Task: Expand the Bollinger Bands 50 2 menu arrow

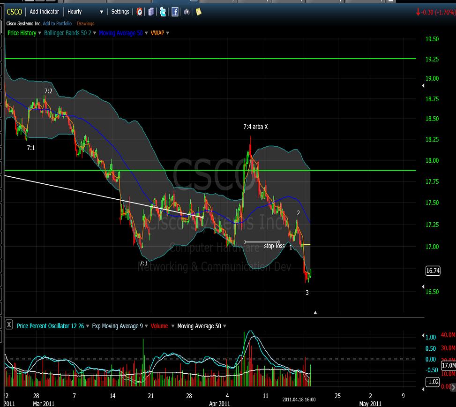Action: (x=95, y=33)
